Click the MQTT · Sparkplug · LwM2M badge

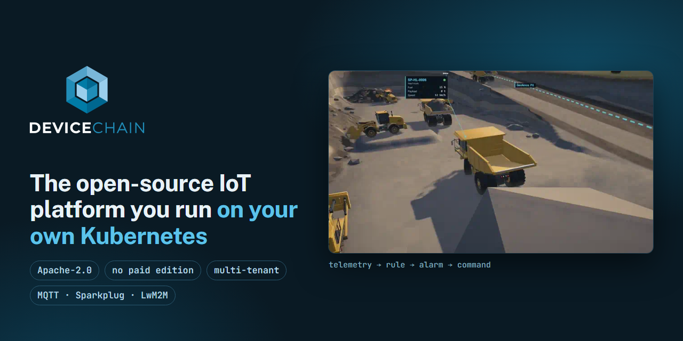point(102,295)
